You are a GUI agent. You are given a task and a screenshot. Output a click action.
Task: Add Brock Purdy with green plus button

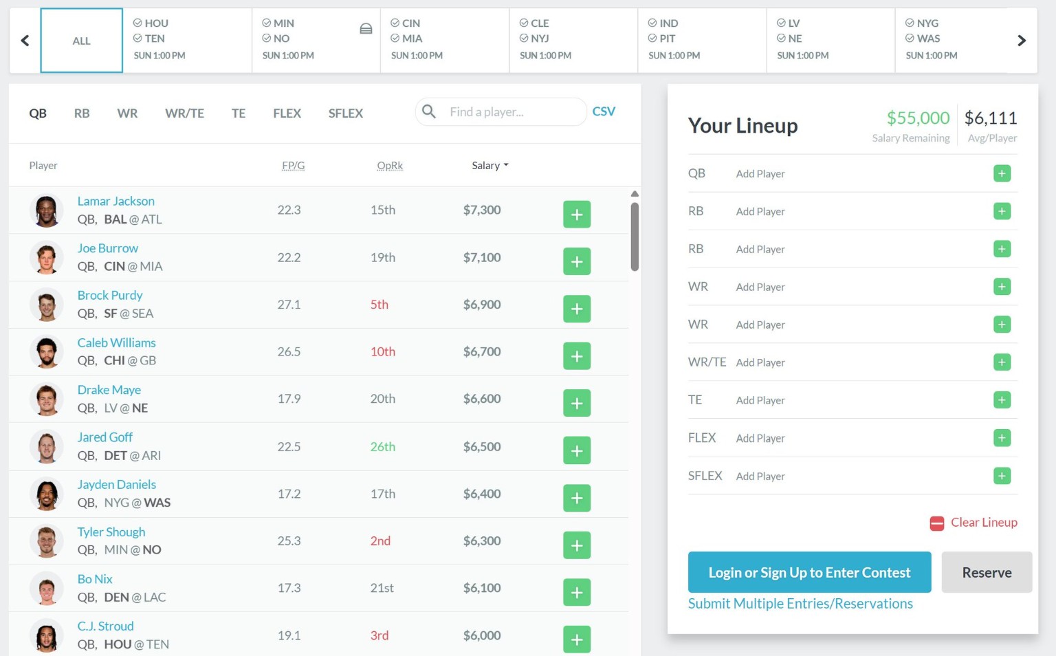coord(577,309)
